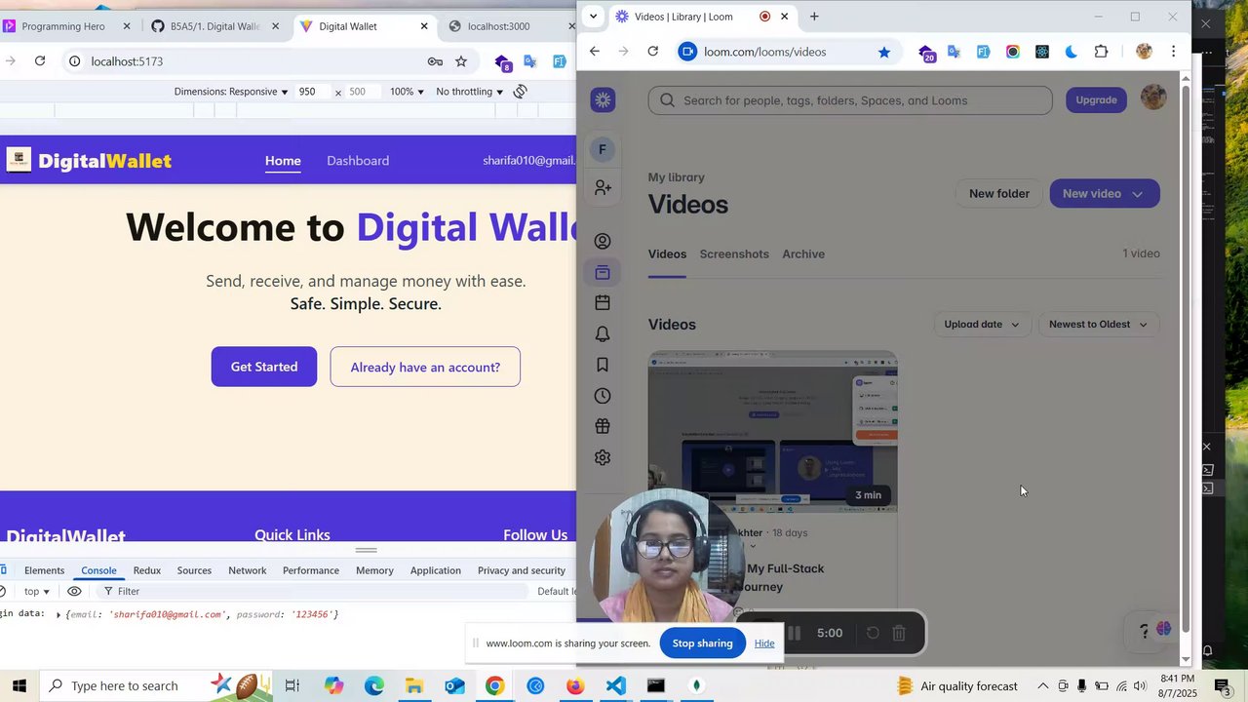The height and width of the screenshot is (702, 1248).
Task: Open Firefox from the taskbar
Action: 575,685
